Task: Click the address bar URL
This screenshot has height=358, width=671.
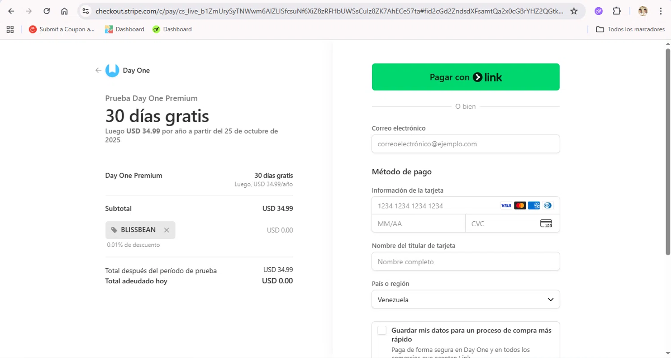Action: click(x=329, y=11)
